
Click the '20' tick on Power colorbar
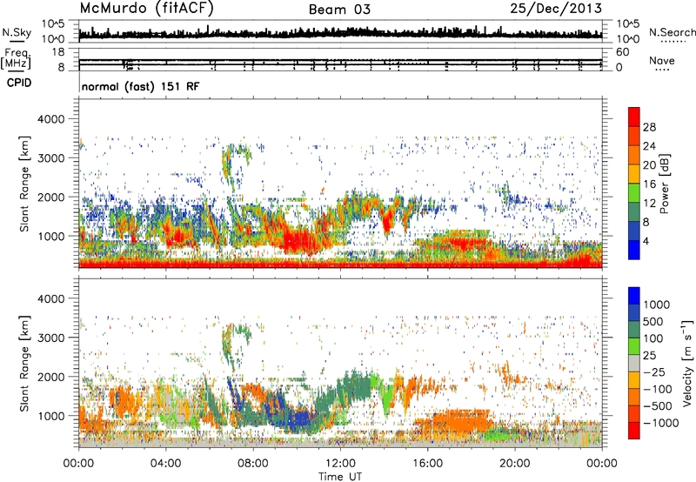click(x=649, y=165)
